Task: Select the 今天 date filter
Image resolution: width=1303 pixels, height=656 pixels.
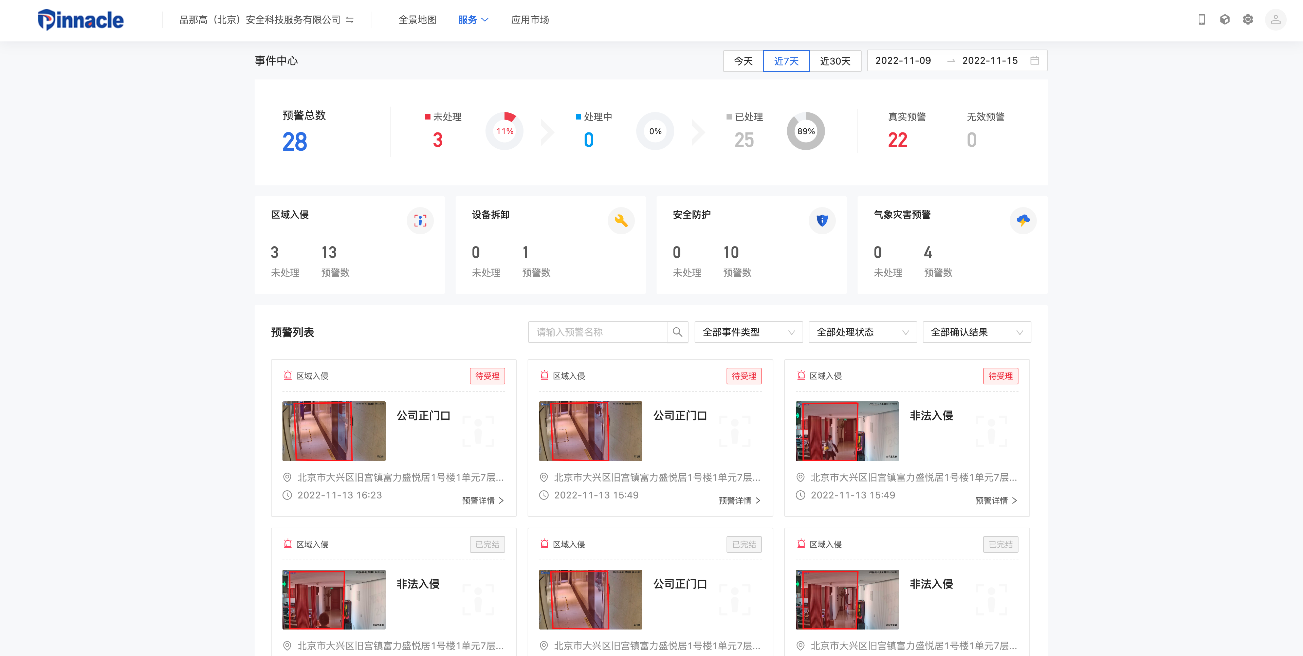Action: [x=743, y=61]
